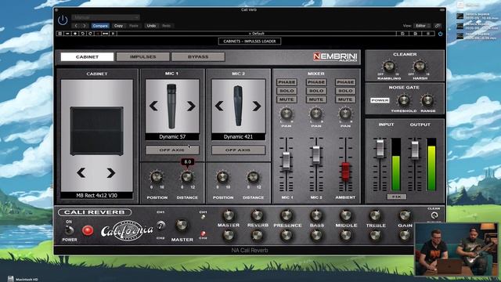Click the Cleaner Harsh knob
This screenshot has width=501, height=282.
click(x=420, y=66)
